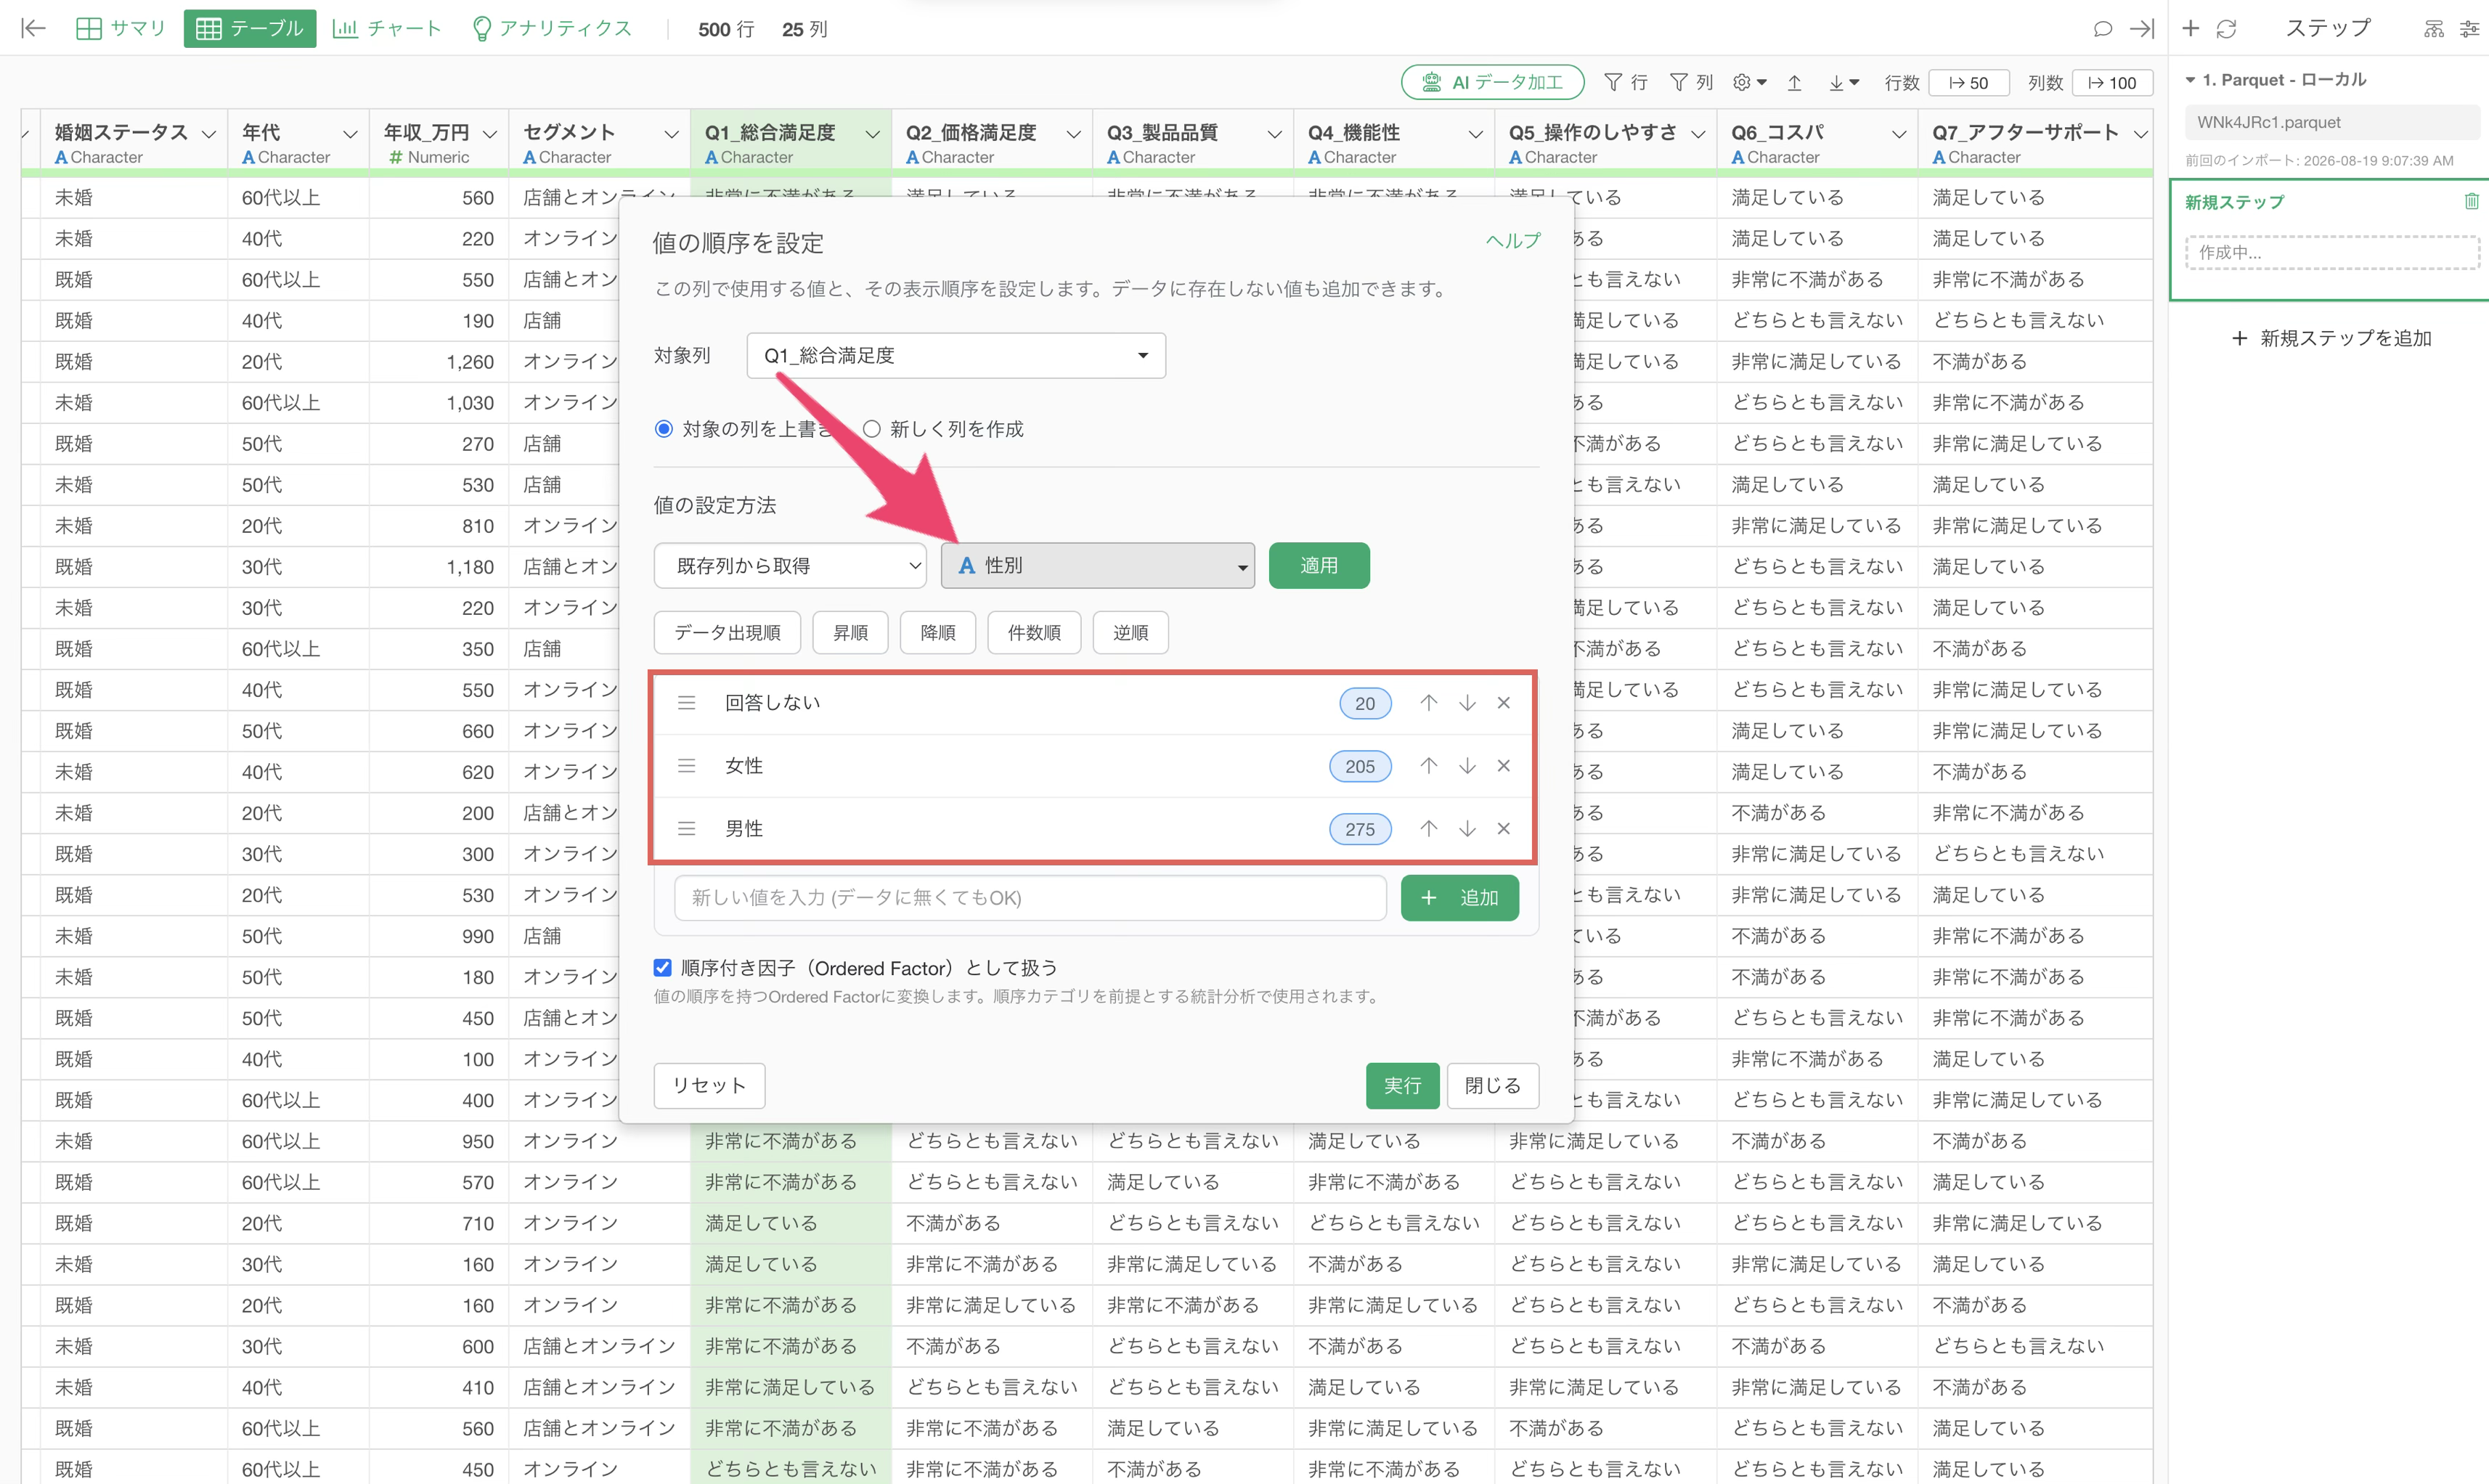
Task: Move 女性 value up with arrow
Action: click(x=1429, y=766)
